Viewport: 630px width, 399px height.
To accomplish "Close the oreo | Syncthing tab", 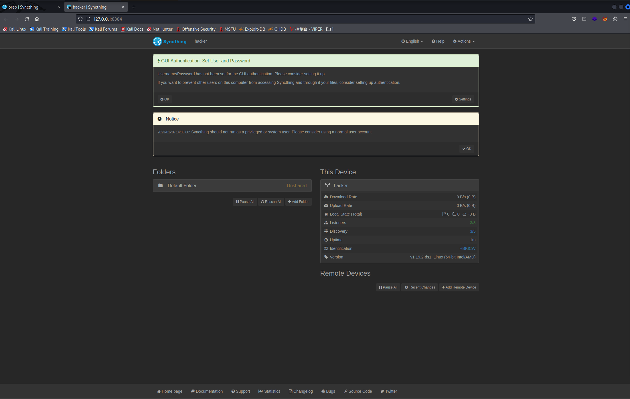I will [59, 7].
